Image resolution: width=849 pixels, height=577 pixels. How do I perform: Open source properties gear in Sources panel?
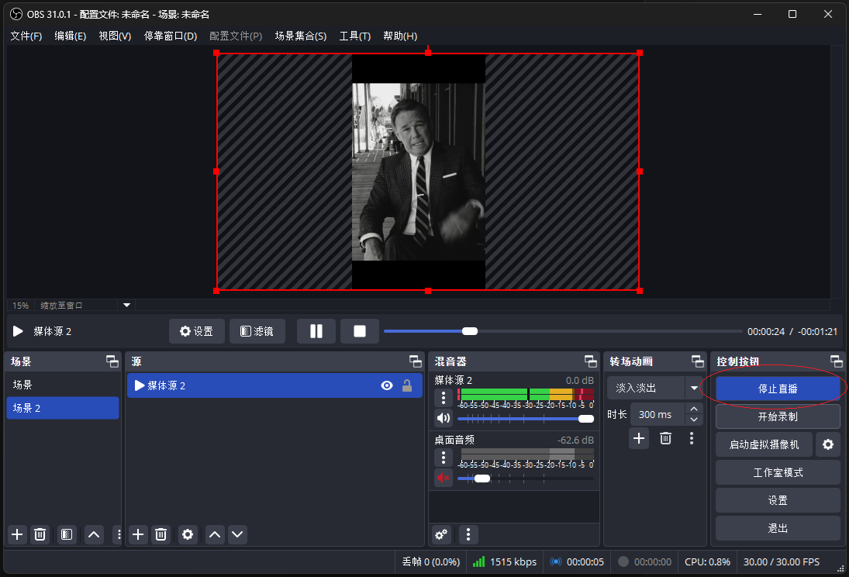pos(188,534)
